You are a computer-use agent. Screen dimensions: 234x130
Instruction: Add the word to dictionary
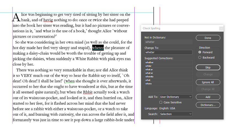click(x=208, y=97)
